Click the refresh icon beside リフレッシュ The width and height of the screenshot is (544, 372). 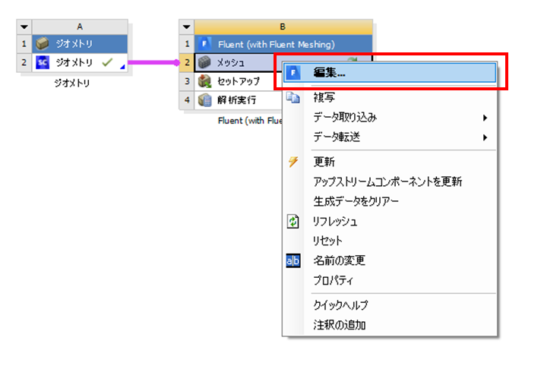(293, 222)
